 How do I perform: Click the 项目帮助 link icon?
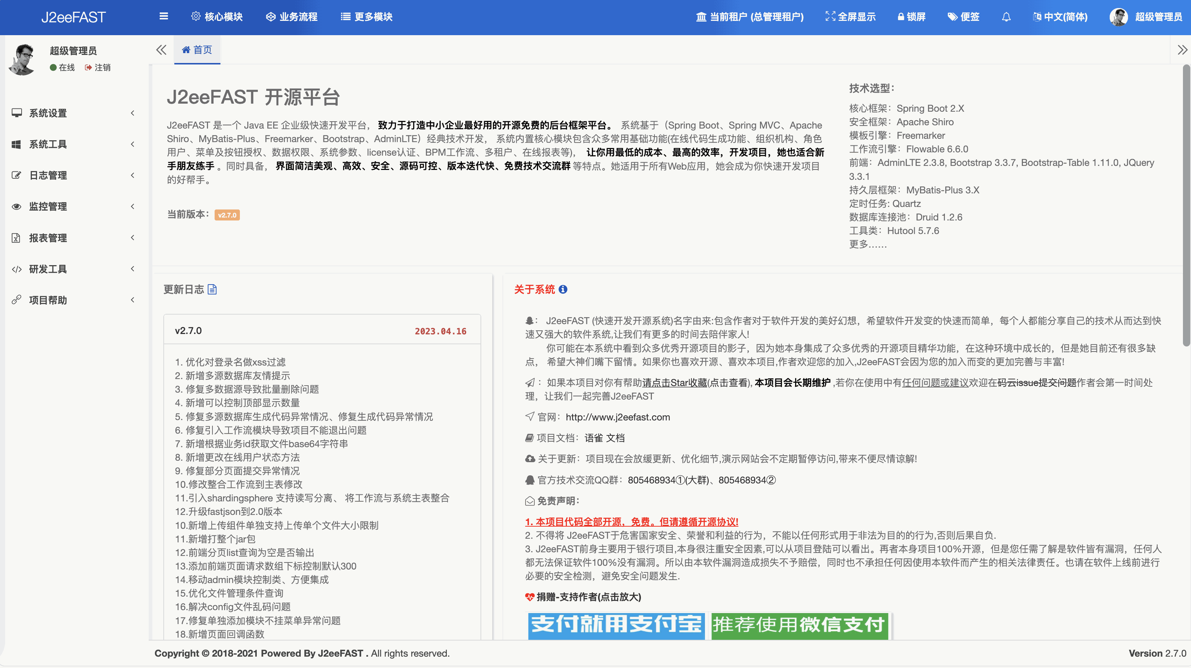(16, 300)
